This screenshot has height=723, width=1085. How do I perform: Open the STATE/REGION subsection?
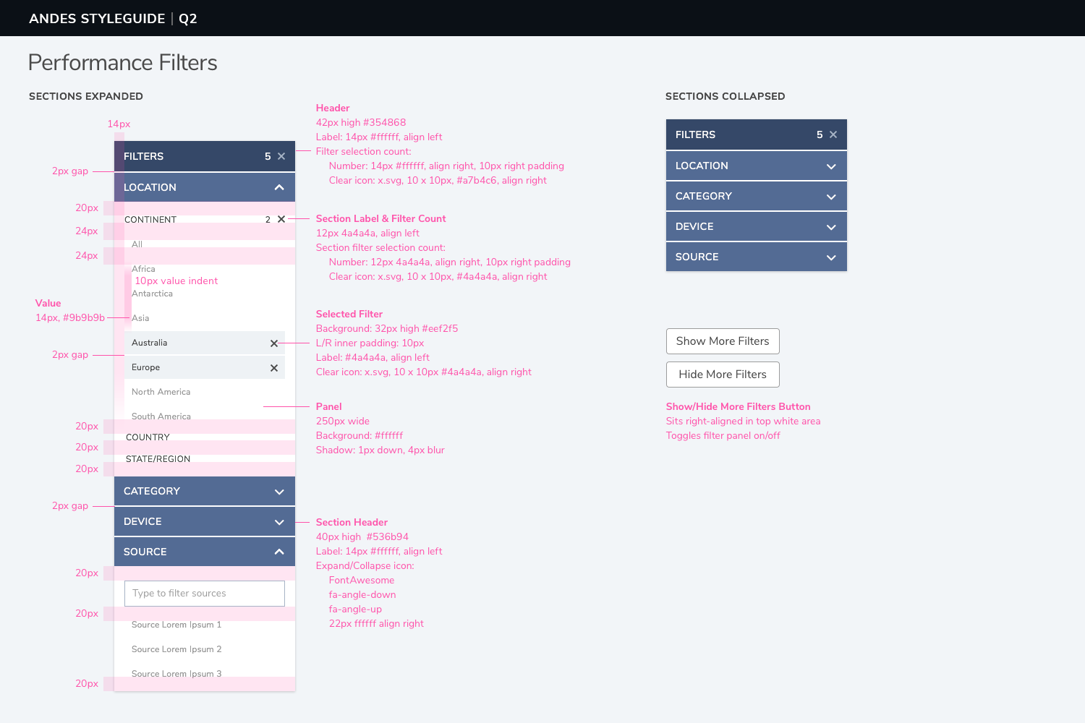pos(158,459)
